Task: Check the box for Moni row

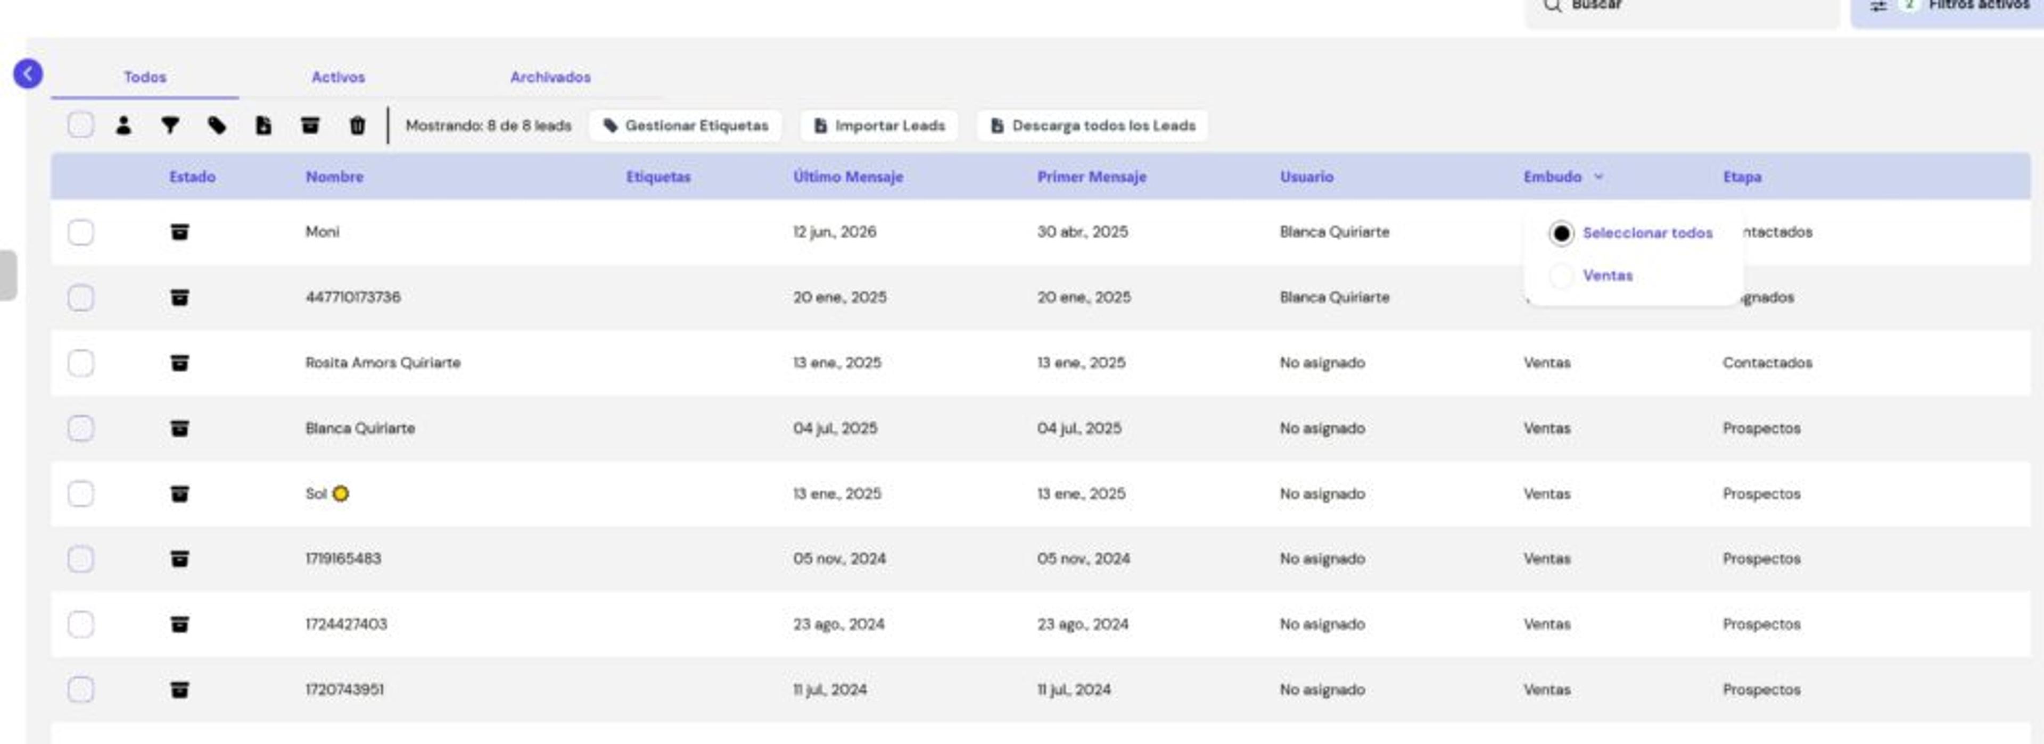Action: (80, 232)
